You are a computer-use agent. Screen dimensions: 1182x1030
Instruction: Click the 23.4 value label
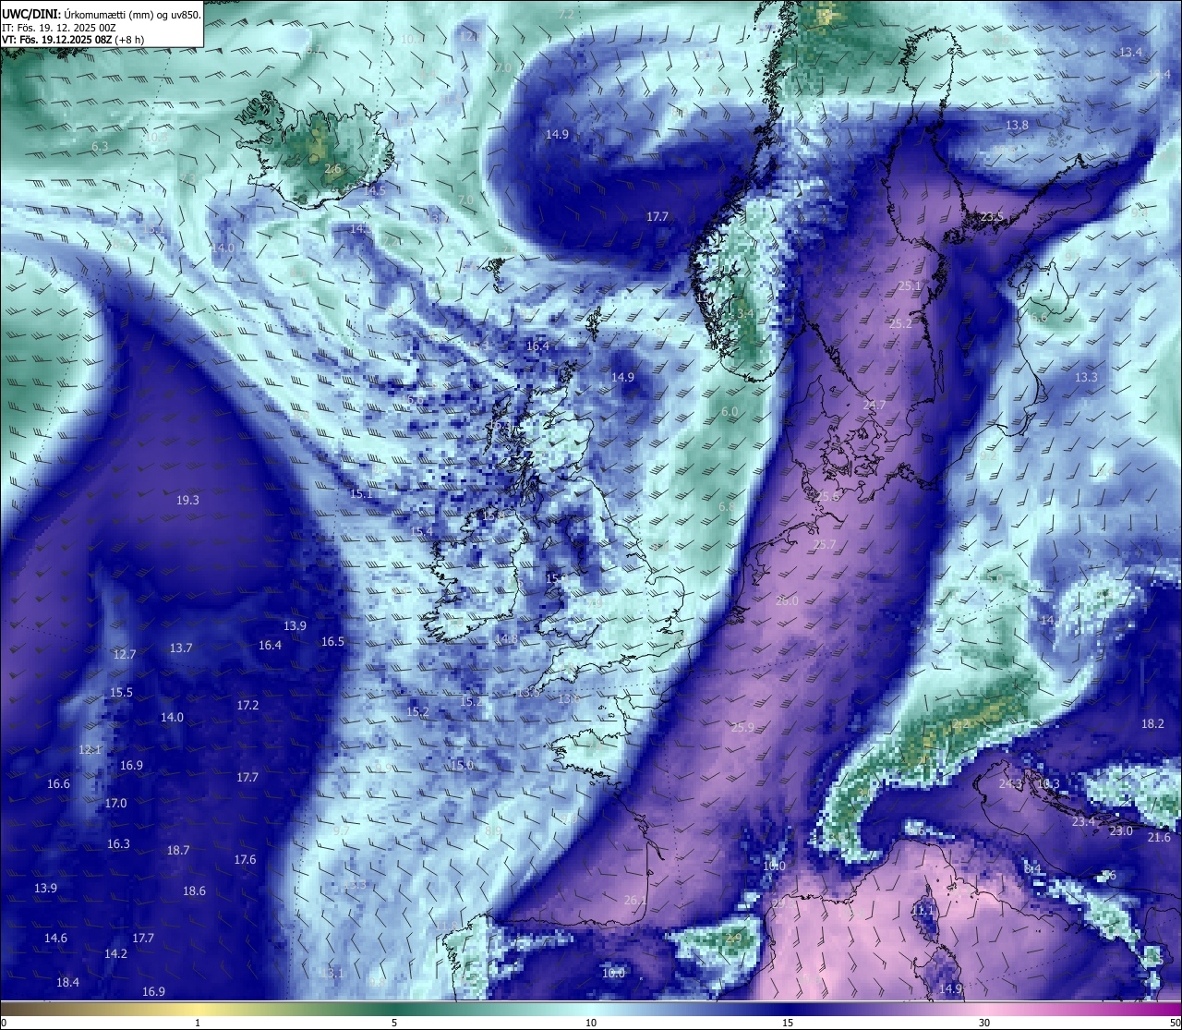click(1083, 821)
